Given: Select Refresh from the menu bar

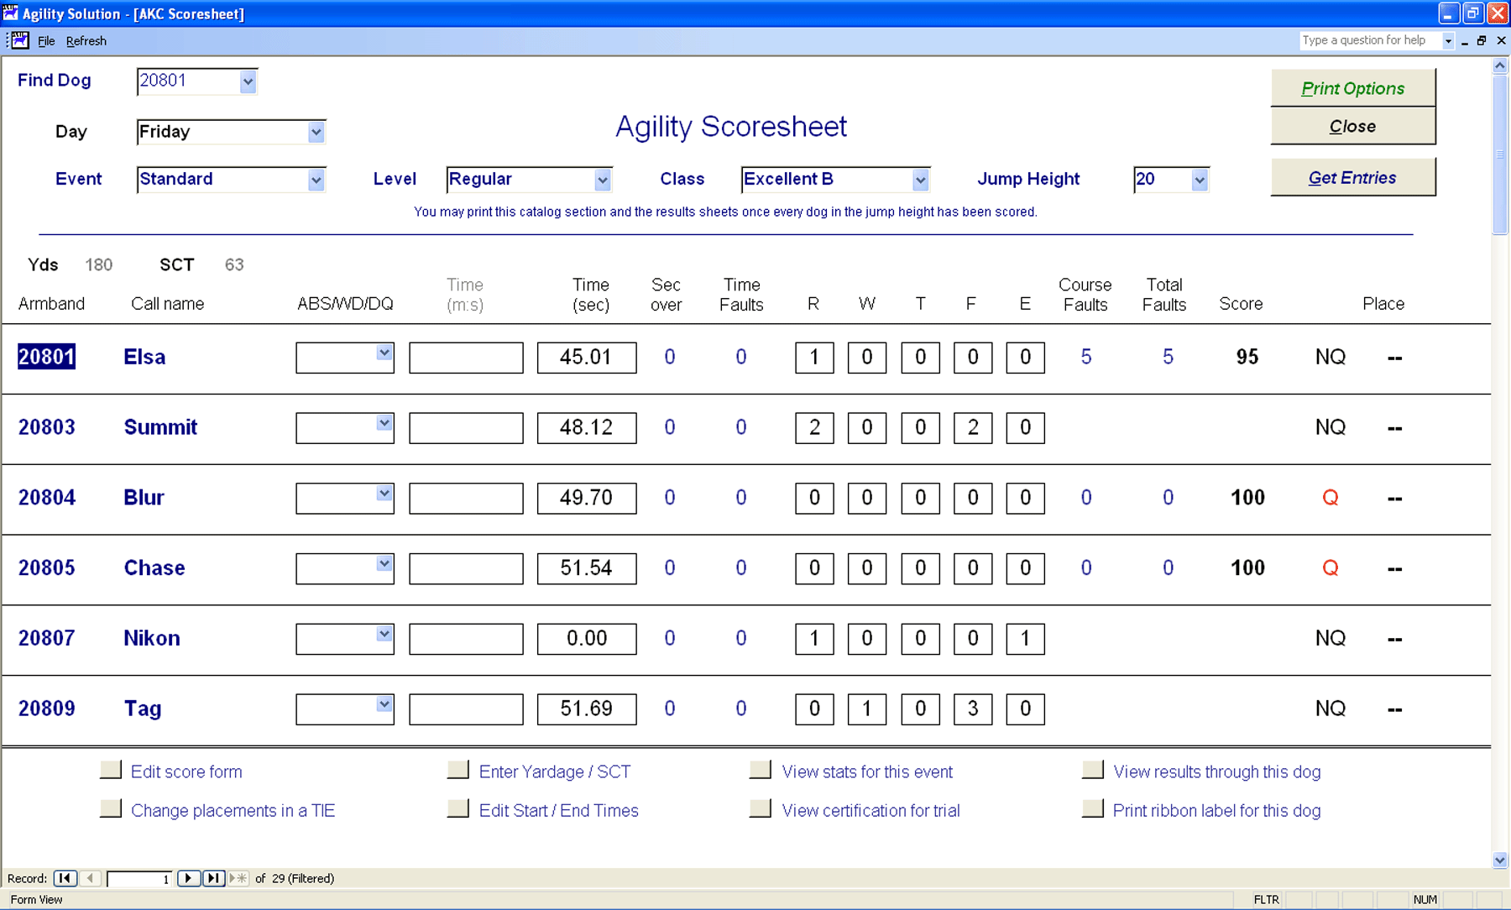Looking at the screenshot, I should pos(86,40).
